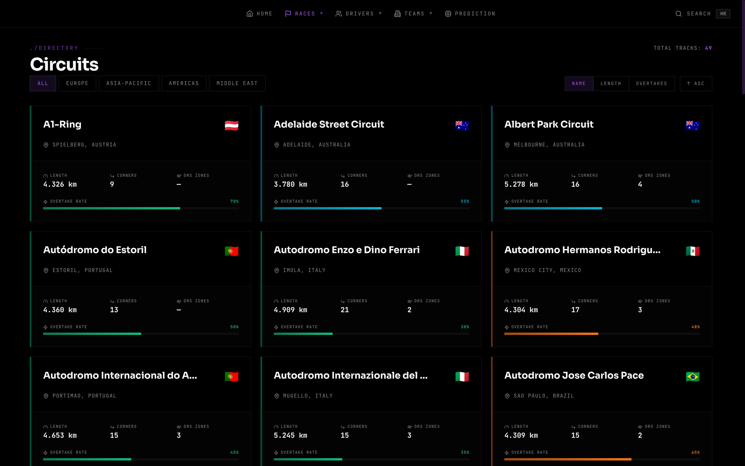Click the Prediction chip icon
Screen dimensions: 745x466
click(448, 14)
